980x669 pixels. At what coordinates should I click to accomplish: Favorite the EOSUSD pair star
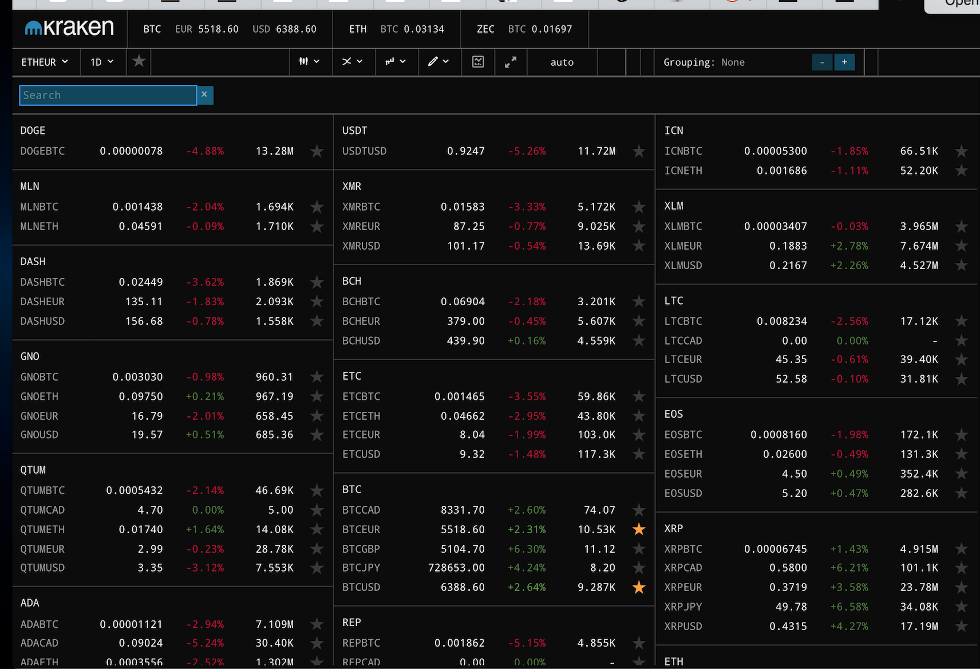tap(961, 493)
